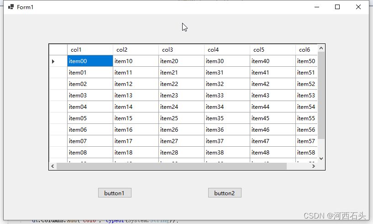373x224 pixels.
Task: Select cell item03
Action: 90,96
